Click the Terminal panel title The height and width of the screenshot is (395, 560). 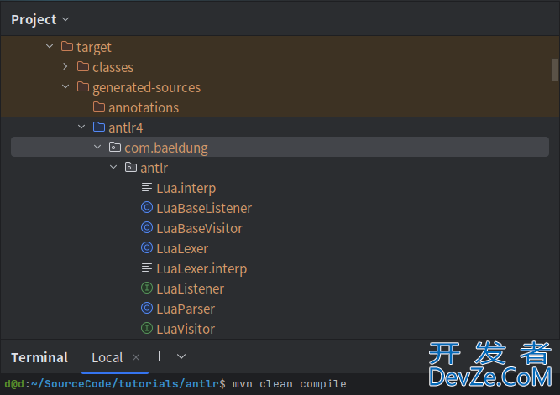[x=39, y=357]
